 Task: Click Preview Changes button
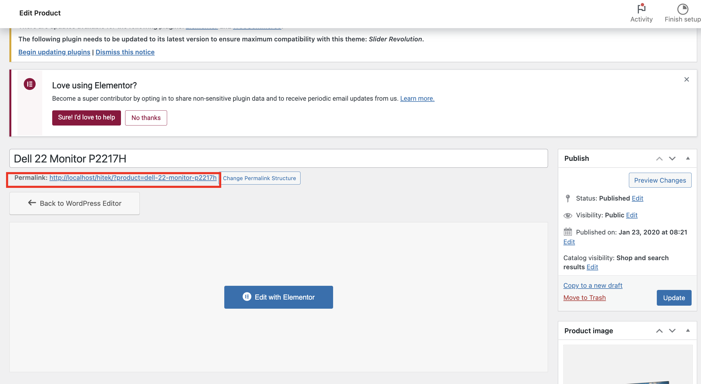[x=660, y=180]
